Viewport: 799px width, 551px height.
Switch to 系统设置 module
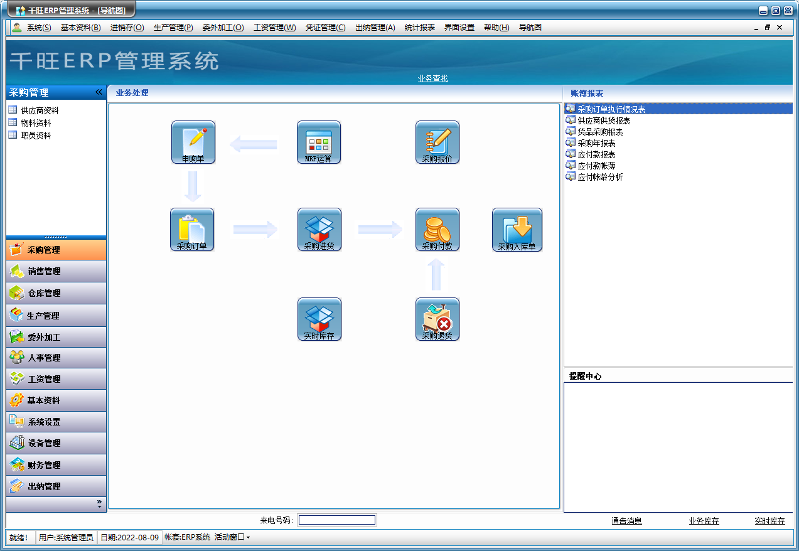pyautogui.click(x=56, y=422)
